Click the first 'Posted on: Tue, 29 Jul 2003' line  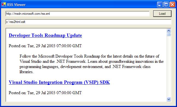point(45,46)
